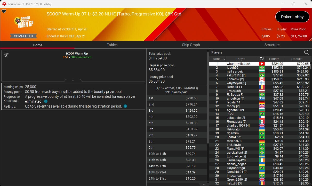The image size is (312, 186).
Task: Click the Re-Entry info icon
Action: [x=125, y=106]
